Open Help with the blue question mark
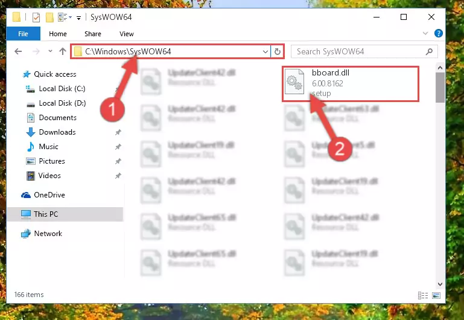The image size is (464, 320). click(438, 33)
